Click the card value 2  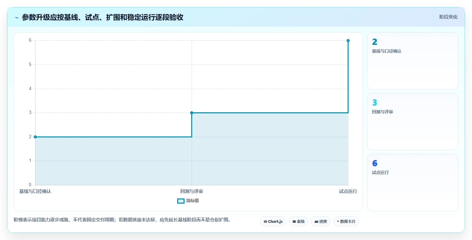pyautogui.click(x=374, y=42)
